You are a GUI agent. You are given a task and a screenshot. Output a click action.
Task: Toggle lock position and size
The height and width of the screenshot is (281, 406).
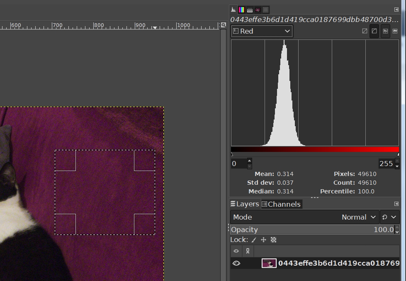pyautogui.click(x=263, y=240)
